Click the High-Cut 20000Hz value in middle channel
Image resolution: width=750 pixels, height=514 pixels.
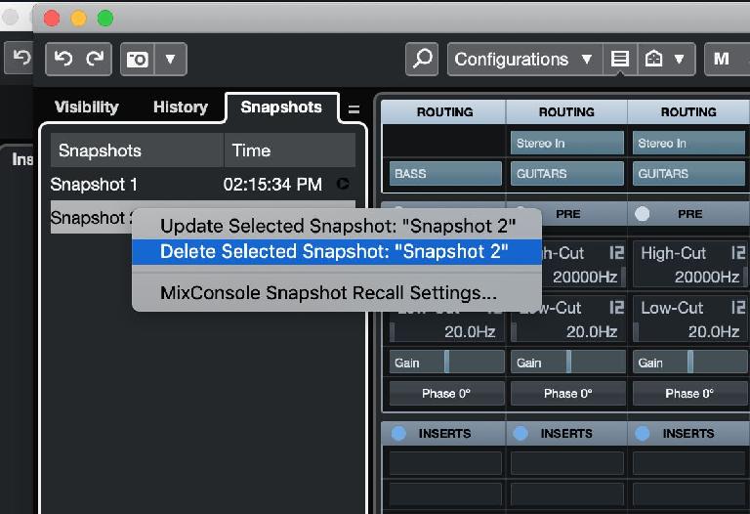coord(585,277)
